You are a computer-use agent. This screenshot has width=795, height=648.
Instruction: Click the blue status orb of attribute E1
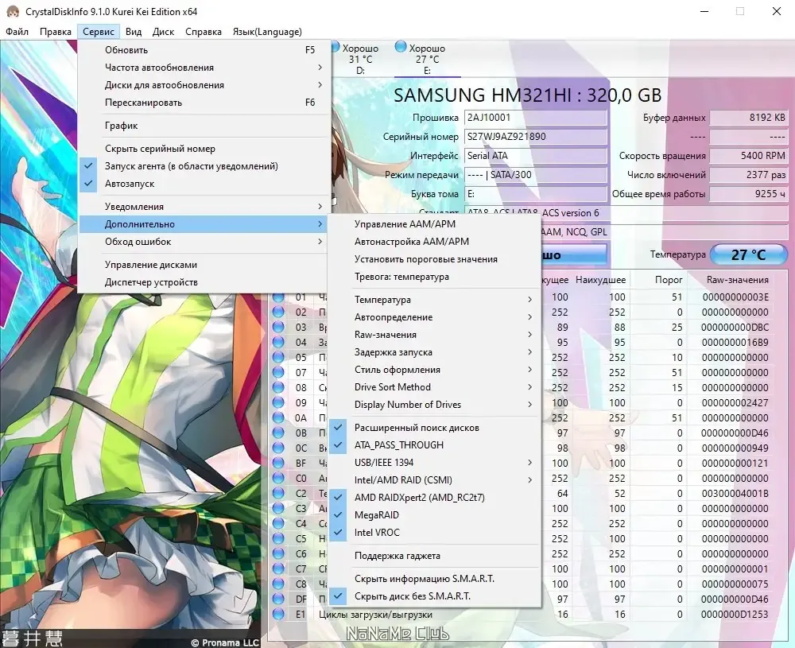pyautogui.click(x=277, y=614)
